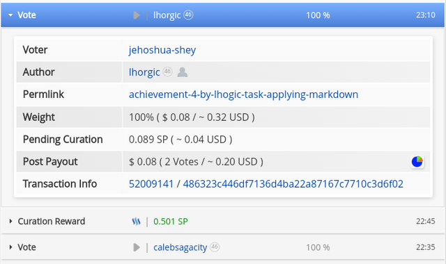446x264 pixels.
Task: Expand the Curation Reward row
Action: point(10,221)
